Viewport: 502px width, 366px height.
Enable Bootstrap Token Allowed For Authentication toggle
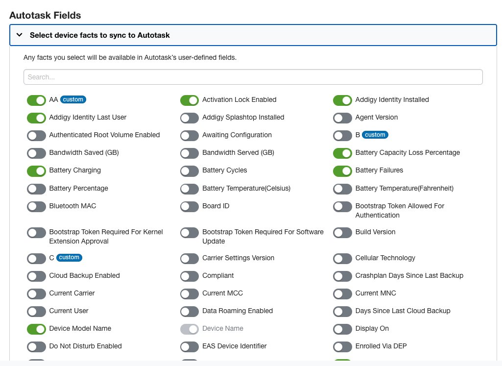tap(342, 206)
